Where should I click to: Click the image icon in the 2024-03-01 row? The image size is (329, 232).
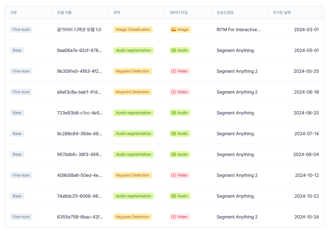coord(173,30)
